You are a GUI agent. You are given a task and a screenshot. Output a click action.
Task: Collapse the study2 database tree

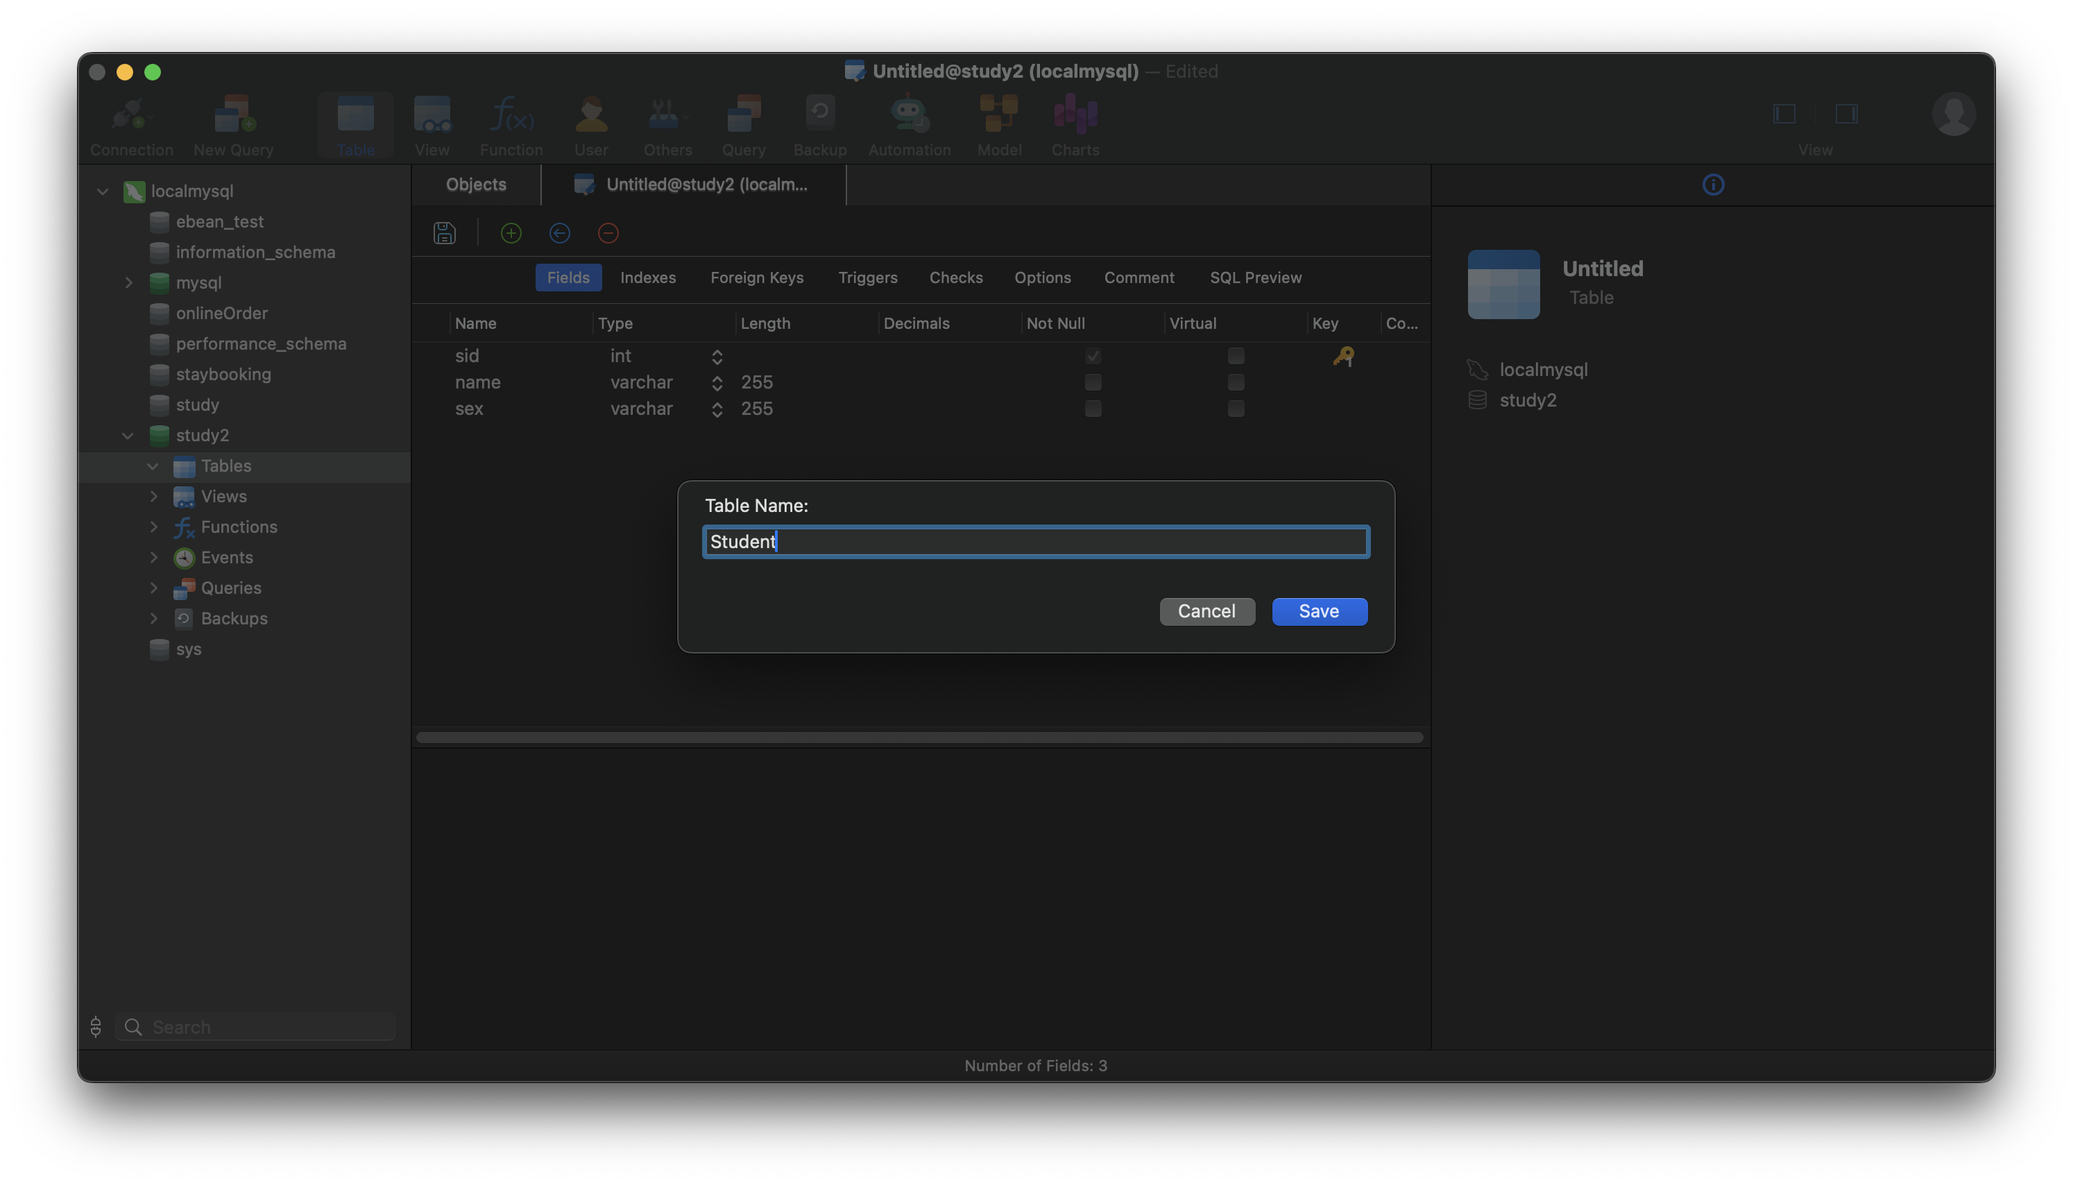[128, 436]
